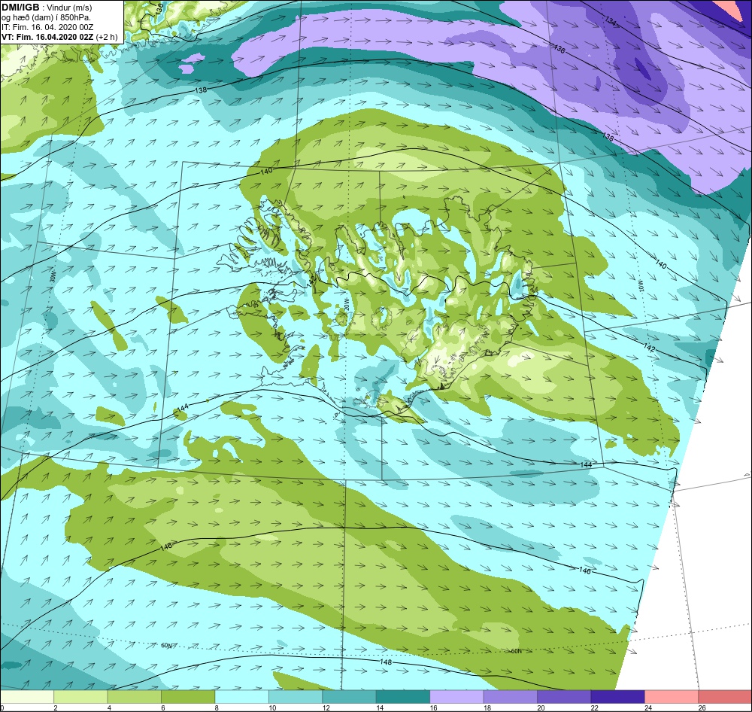752x712 pixels.
Task: Click the 142 contour label east of Iceland
Action: pos(650,347)
